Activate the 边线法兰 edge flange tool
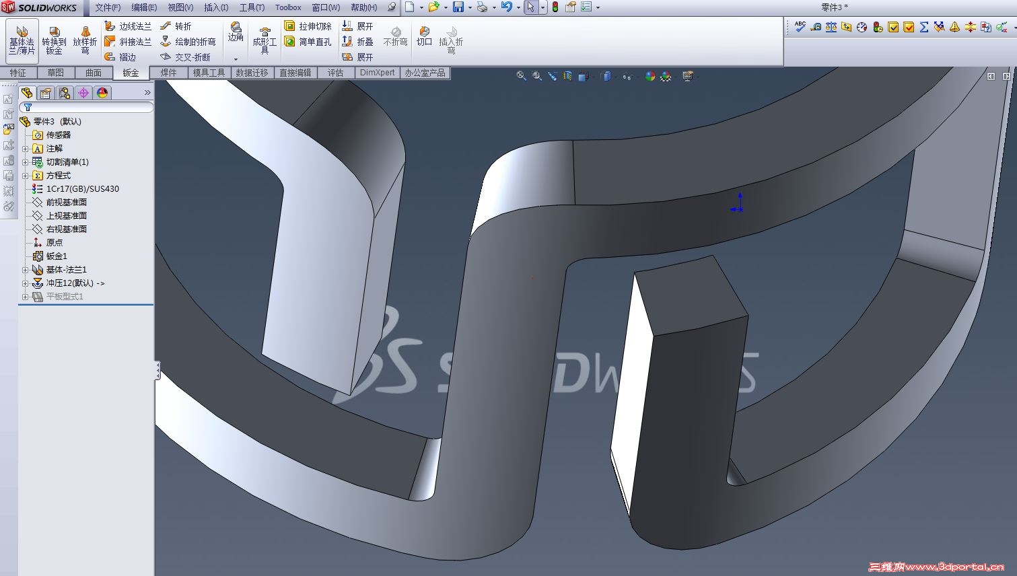Screen dimensions: 1017x576 [x=129, y=26]
